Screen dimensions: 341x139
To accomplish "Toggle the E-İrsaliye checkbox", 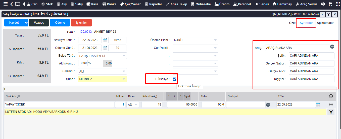I will [x=174, y=79].
